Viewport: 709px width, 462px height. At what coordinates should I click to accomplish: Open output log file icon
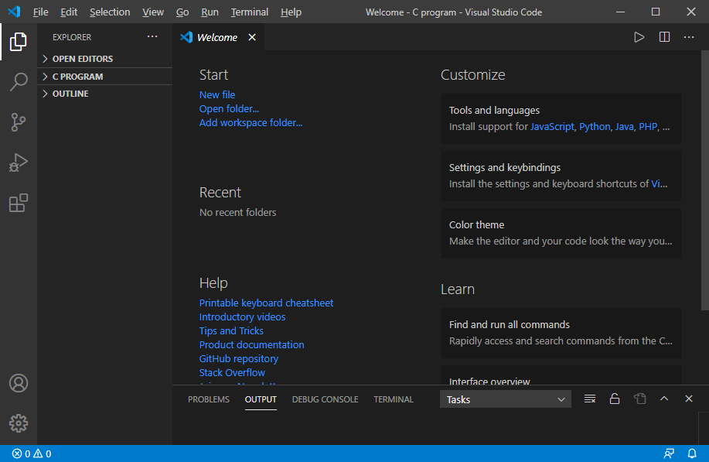(639, 399)
